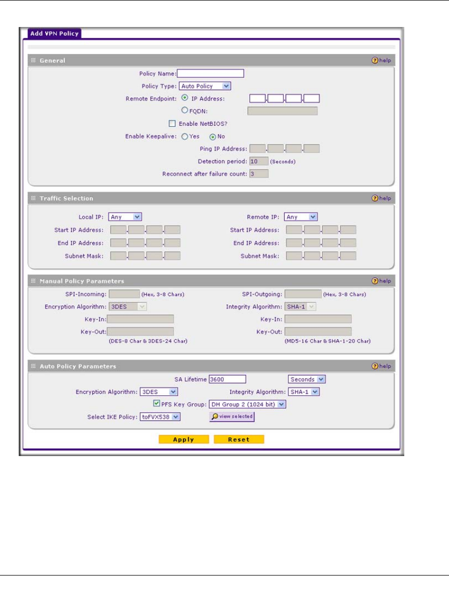
Task: Click Encryption Key-In field
Action: 140,319
